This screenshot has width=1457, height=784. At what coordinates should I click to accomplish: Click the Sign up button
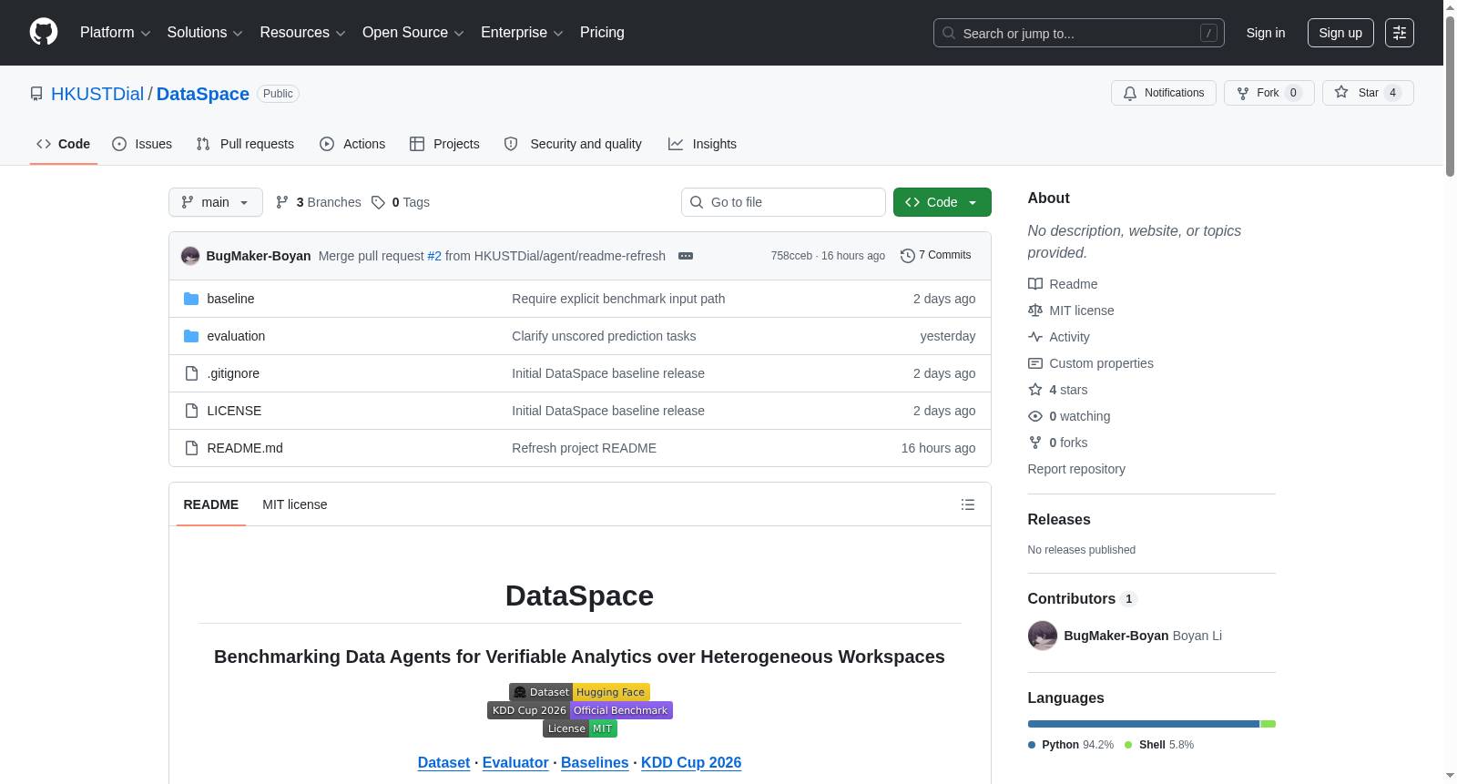[x=1340, y=33]
